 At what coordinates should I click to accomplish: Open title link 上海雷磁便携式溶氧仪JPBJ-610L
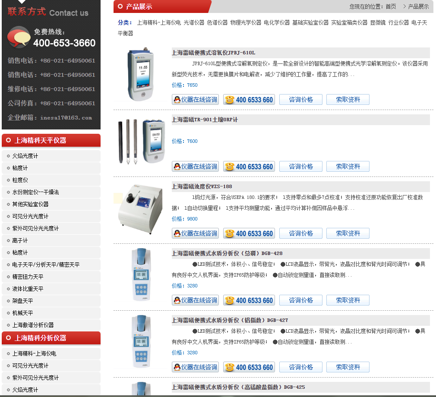coord(213,53)
